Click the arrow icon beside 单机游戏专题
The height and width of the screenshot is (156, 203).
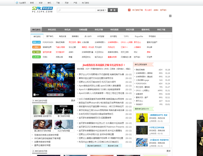33,100
